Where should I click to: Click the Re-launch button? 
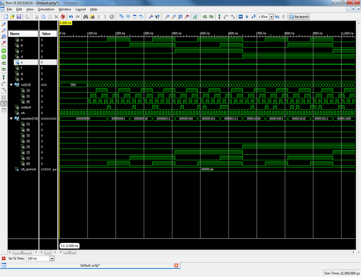pyautogui.click(x=299, y=17)
